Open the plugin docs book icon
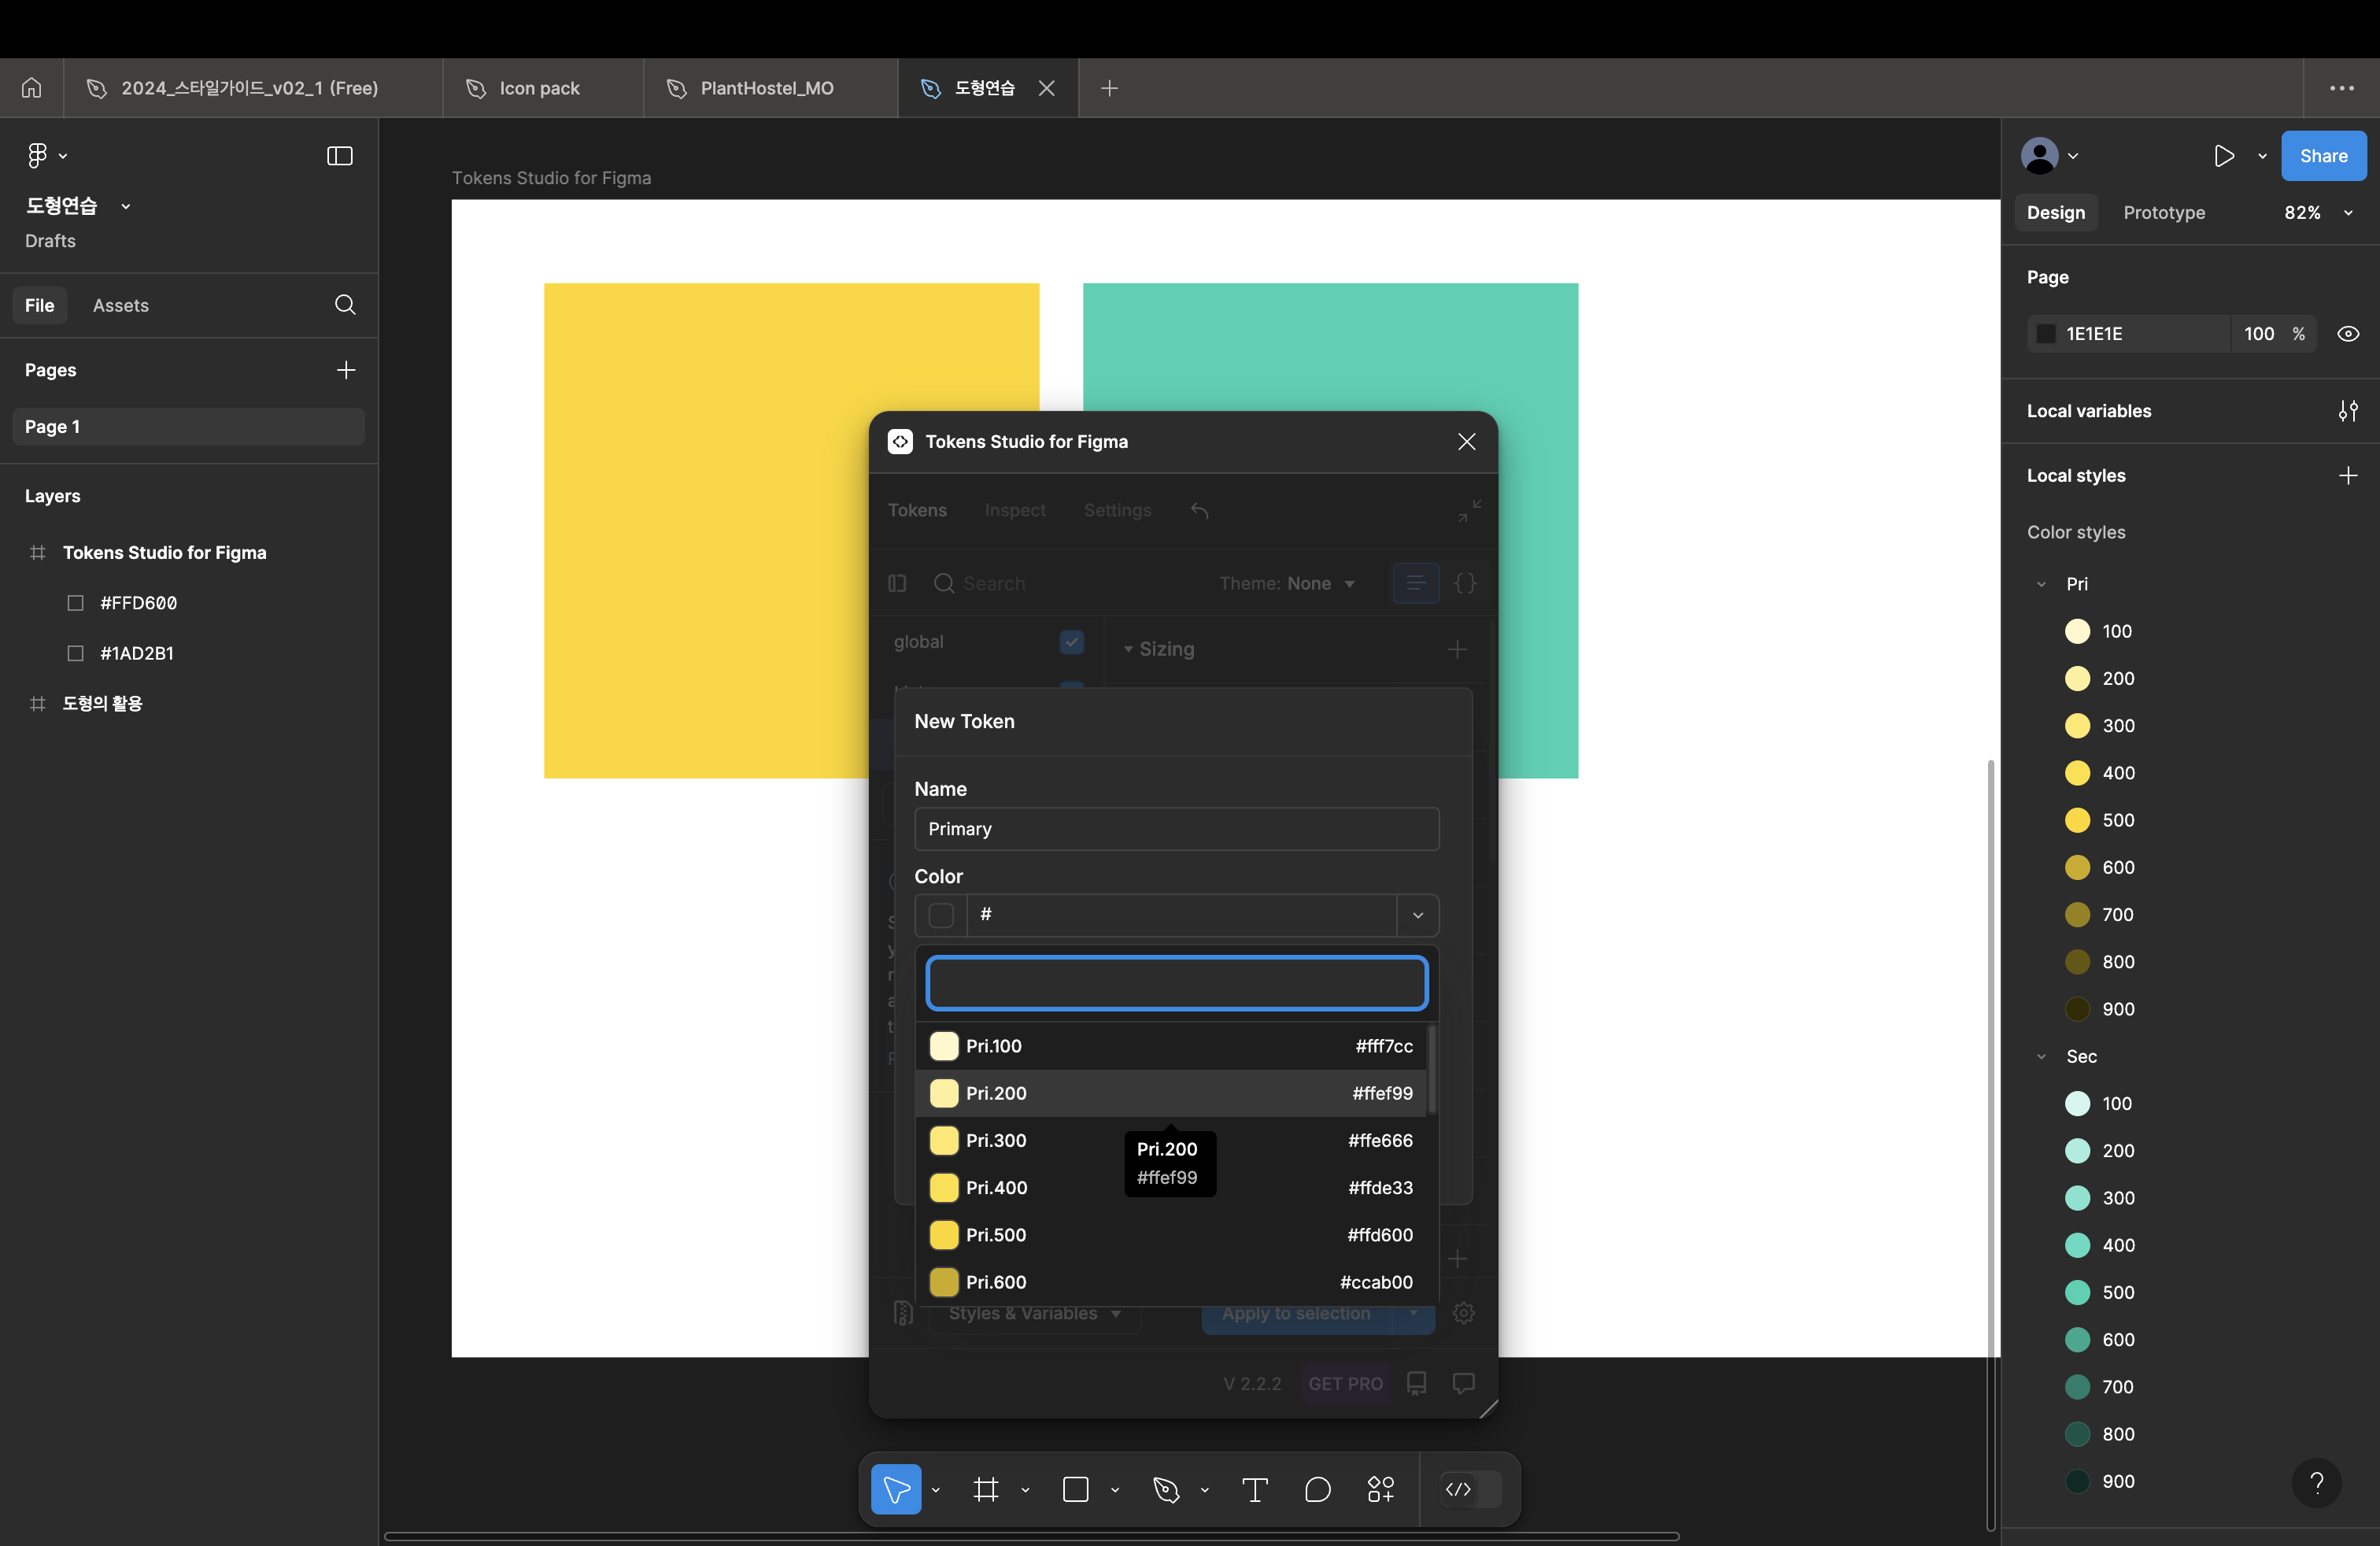Image resolution: width=2380 pixels, height=1546 pixels. pos(1417,1383)
